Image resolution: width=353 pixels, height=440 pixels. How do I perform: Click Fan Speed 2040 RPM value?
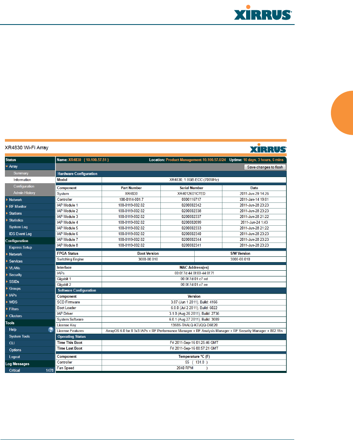pos(185,368)
